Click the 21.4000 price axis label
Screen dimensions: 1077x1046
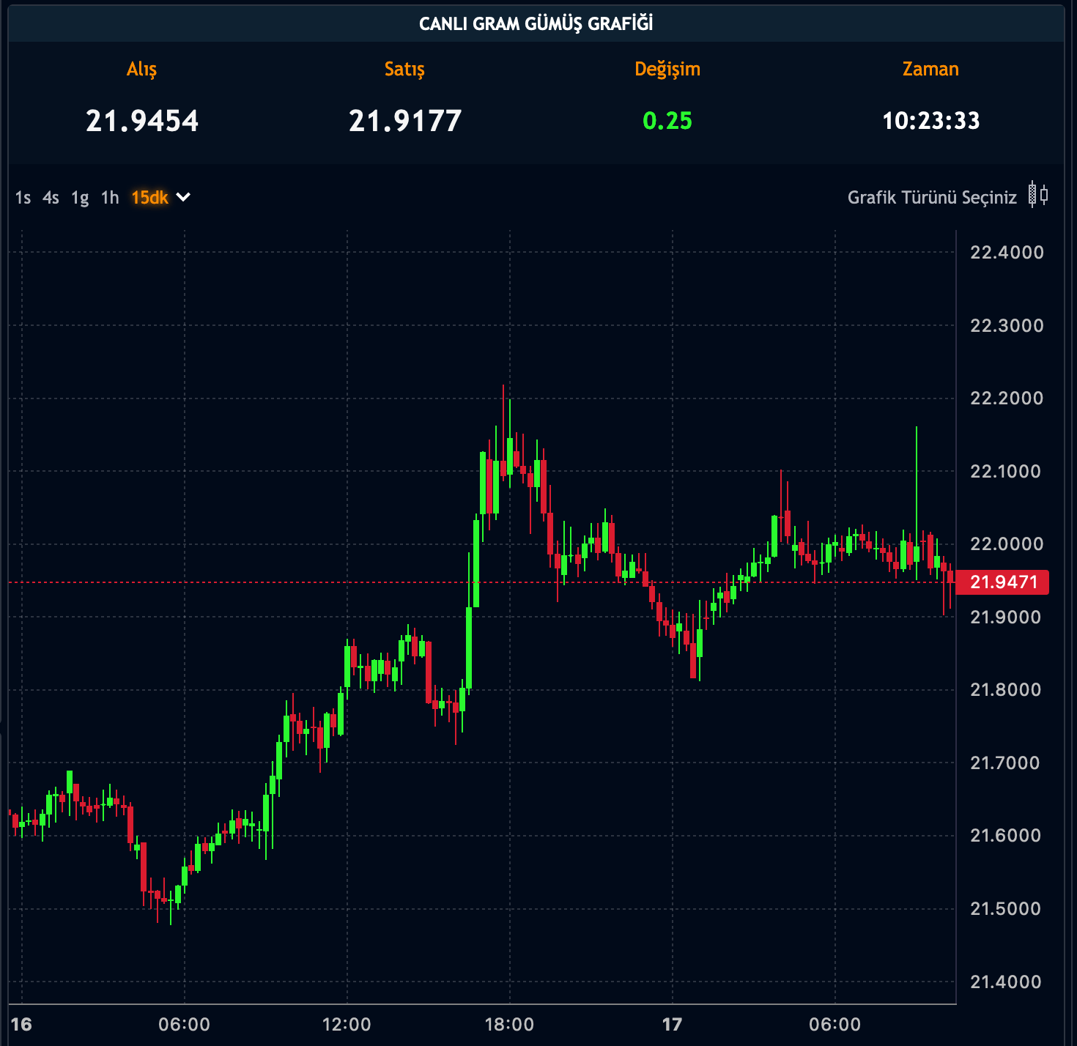click(1005, 982)
